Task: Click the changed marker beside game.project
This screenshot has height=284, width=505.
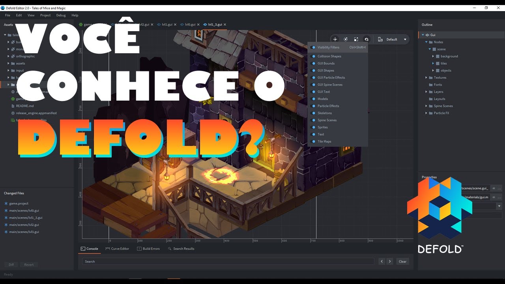Action: click(x=6, y=204)
